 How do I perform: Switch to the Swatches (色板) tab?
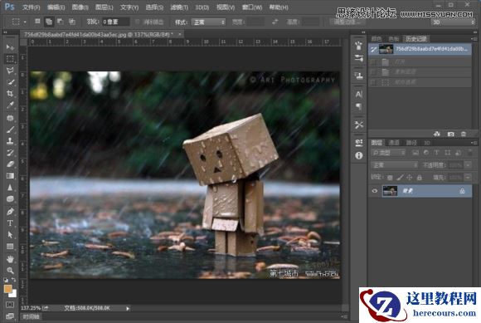point(394,39)
